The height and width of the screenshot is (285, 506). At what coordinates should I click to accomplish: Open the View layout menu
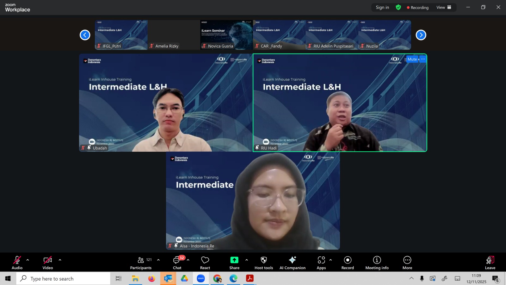(x=444, y=7)
